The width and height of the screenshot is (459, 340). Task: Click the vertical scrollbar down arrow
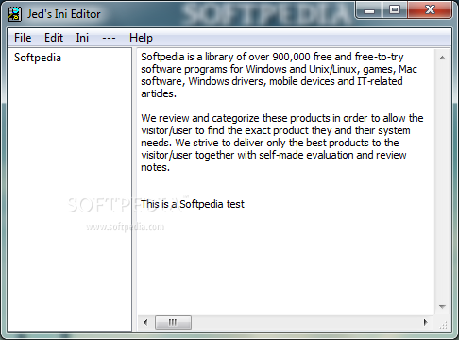coord(442,306)
